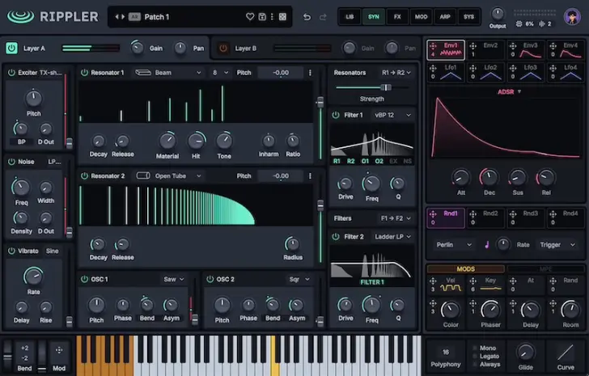Image resolution: width=589 pixels, height=376 pixels.
Task: Enable EX filter routing button
Action: tap(393, 161)
